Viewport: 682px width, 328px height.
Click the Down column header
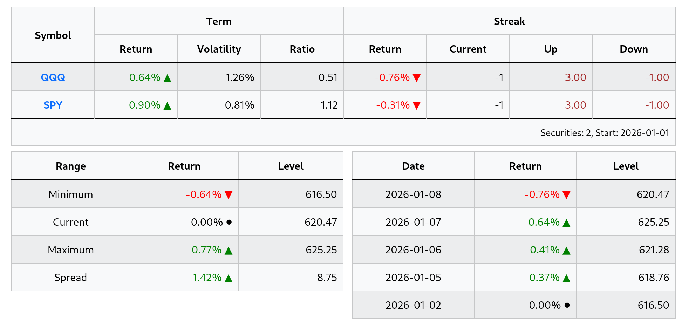click(634, 49)
